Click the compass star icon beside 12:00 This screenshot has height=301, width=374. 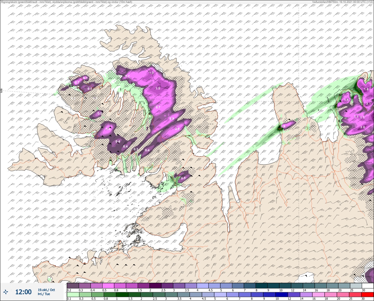pos(6,292)
